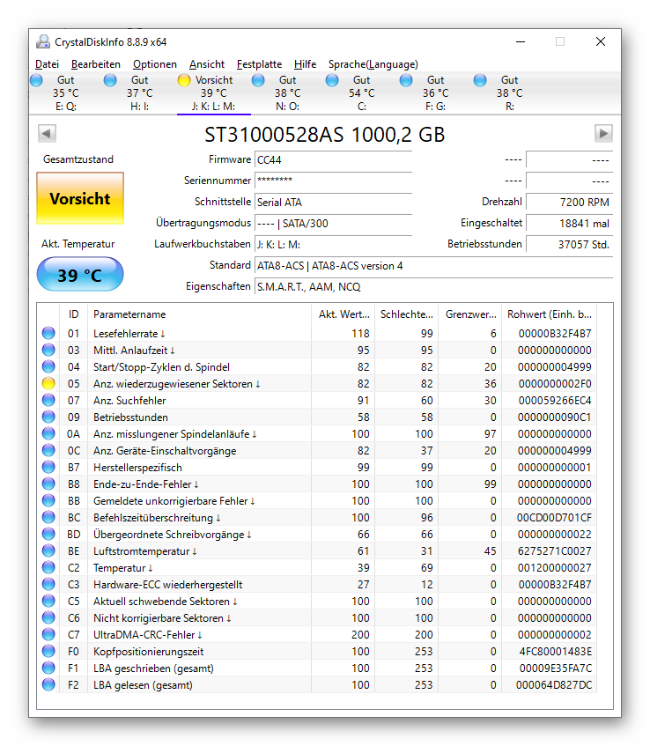Select the Kopfpositionierungszeit parameter name
This screenshot has height=746, width=650.
pos(149,652)
